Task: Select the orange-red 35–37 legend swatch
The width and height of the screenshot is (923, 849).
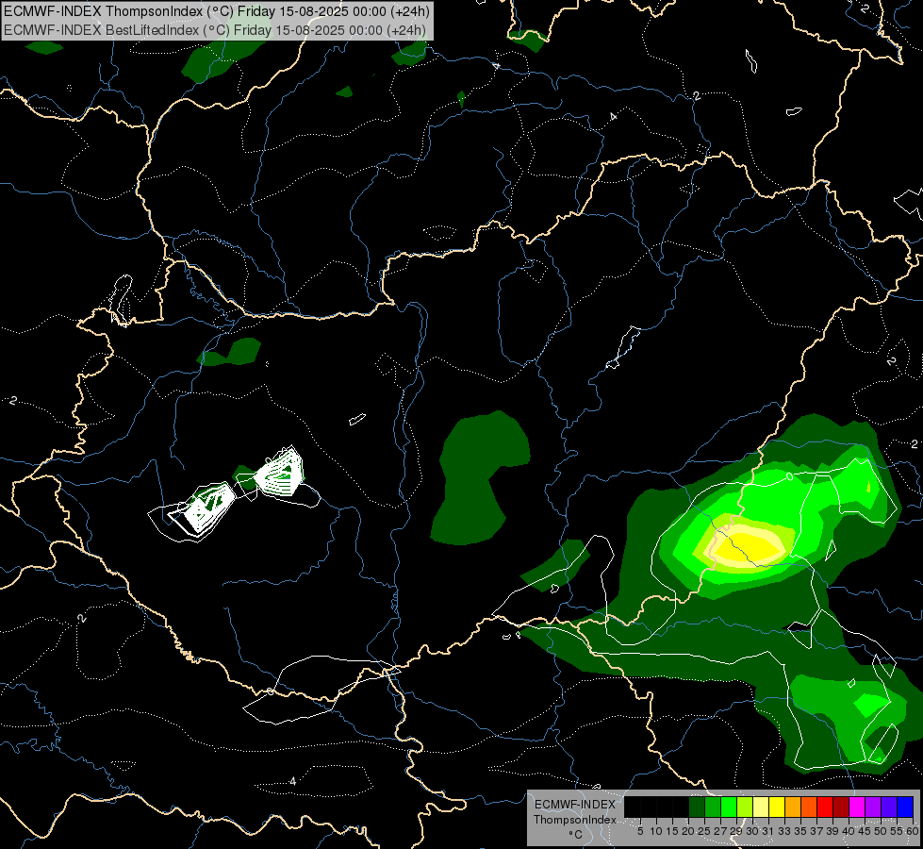Action: (x=809, y=807)
